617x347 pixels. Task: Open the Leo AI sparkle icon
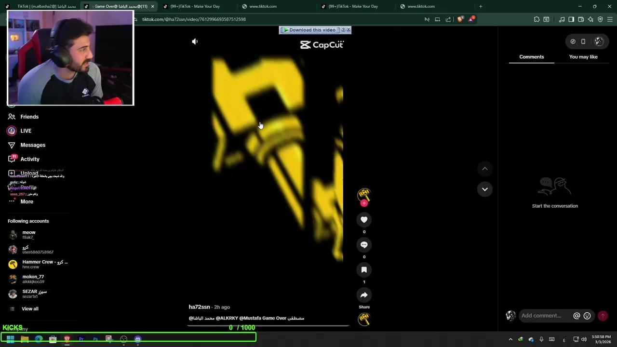590,19
